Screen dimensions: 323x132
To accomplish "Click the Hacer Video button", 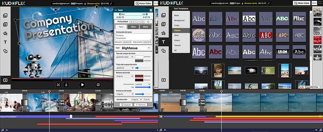I will [144, 3].
